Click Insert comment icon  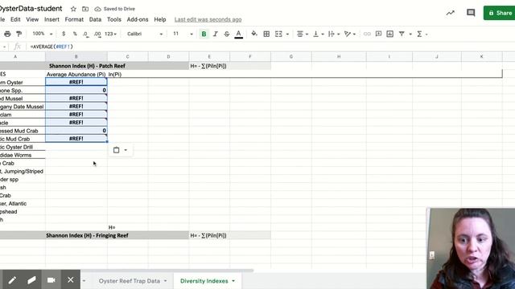378,34
